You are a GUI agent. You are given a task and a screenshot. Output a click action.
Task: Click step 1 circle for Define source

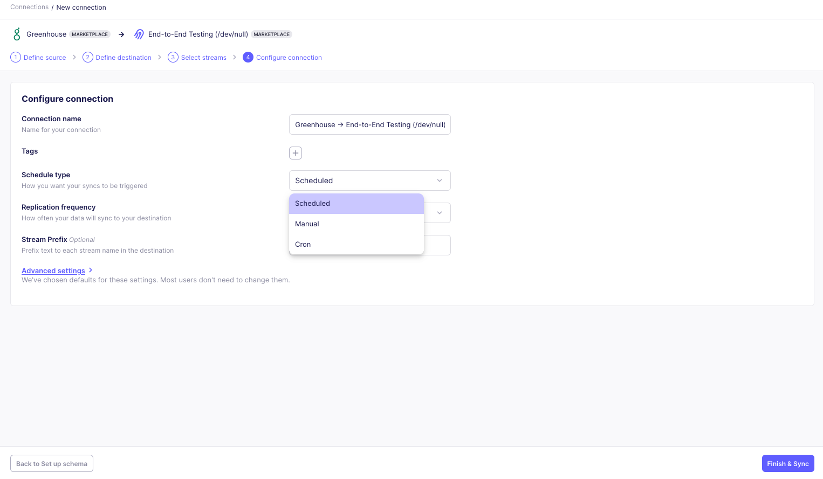coord(16,57)
